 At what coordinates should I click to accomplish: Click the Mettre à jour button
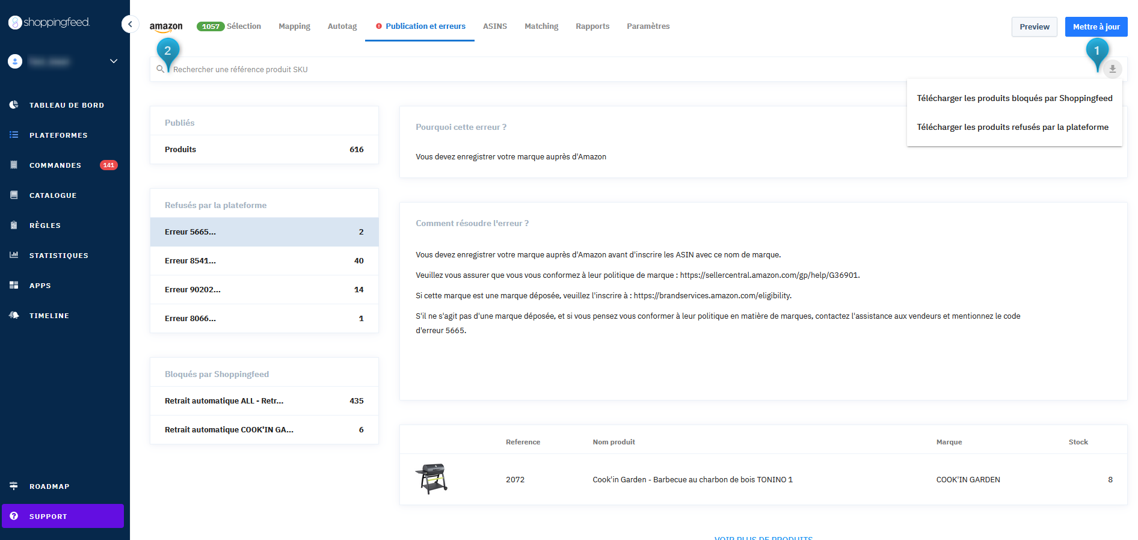pyautogui.click(x=1096, y=26)
